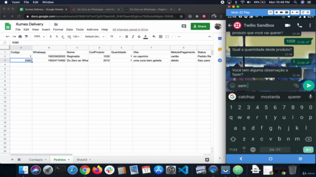
Task: Open the all sheets list icon
Action: (19, 159)
